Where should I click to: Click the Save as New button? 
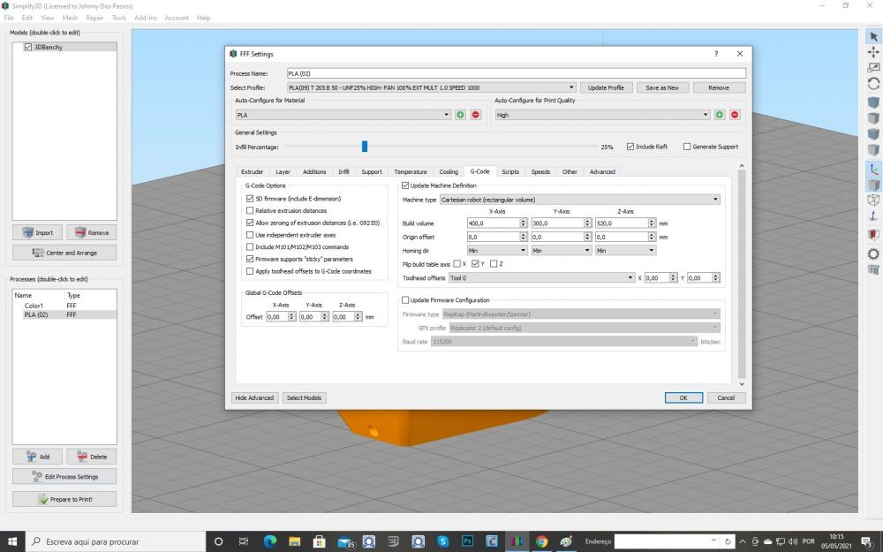(x=662, y=87)
